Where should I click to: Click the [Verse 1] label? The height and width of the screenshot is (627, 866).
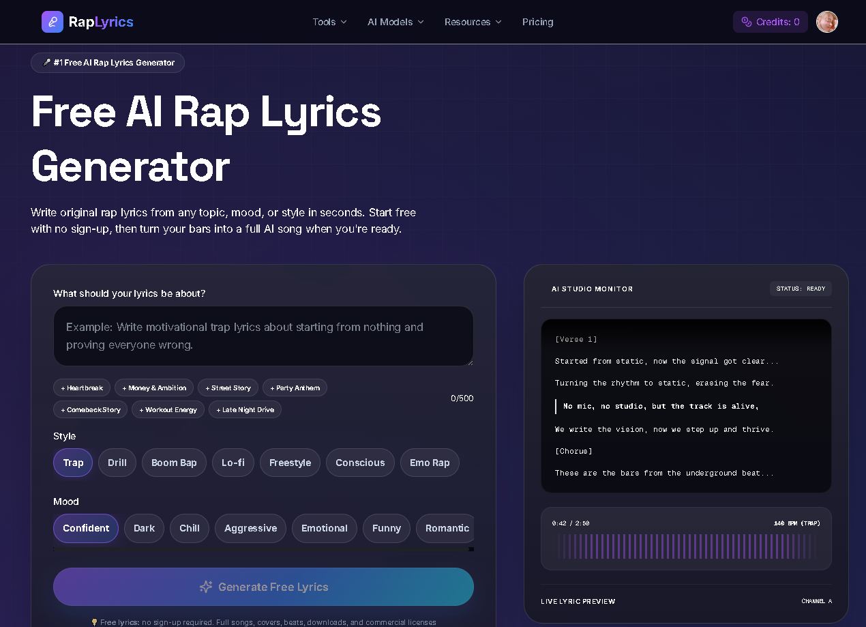576,339
